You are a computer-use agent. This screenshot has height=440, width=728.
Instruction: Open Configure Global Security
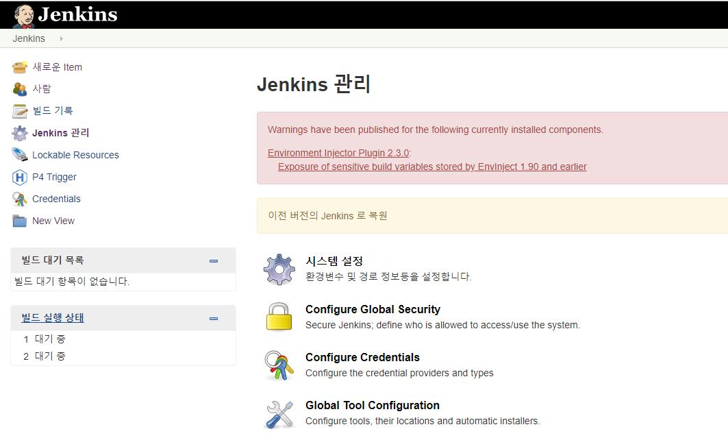(x=373, y=310)
